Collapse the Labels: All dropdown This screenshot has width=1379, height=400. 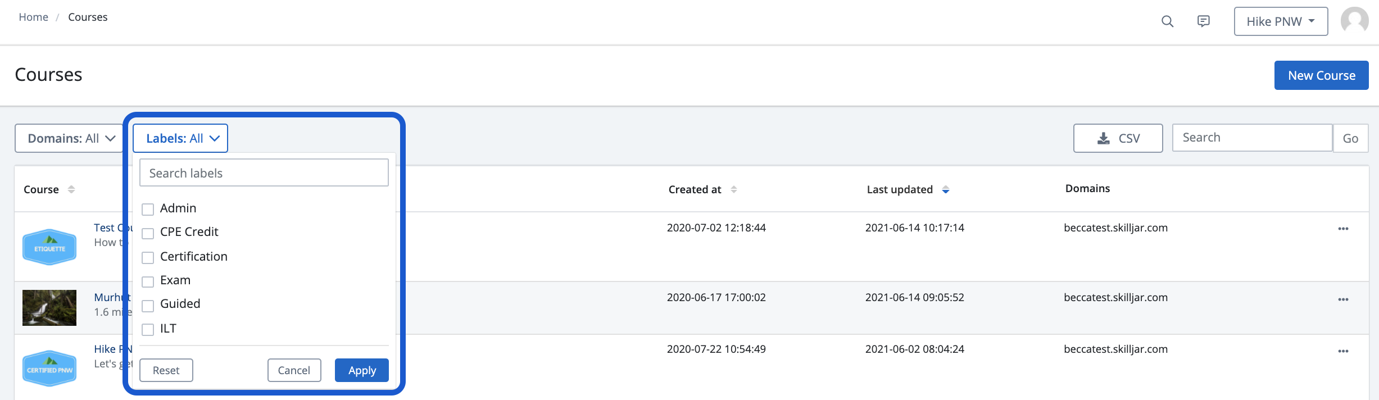180,138
